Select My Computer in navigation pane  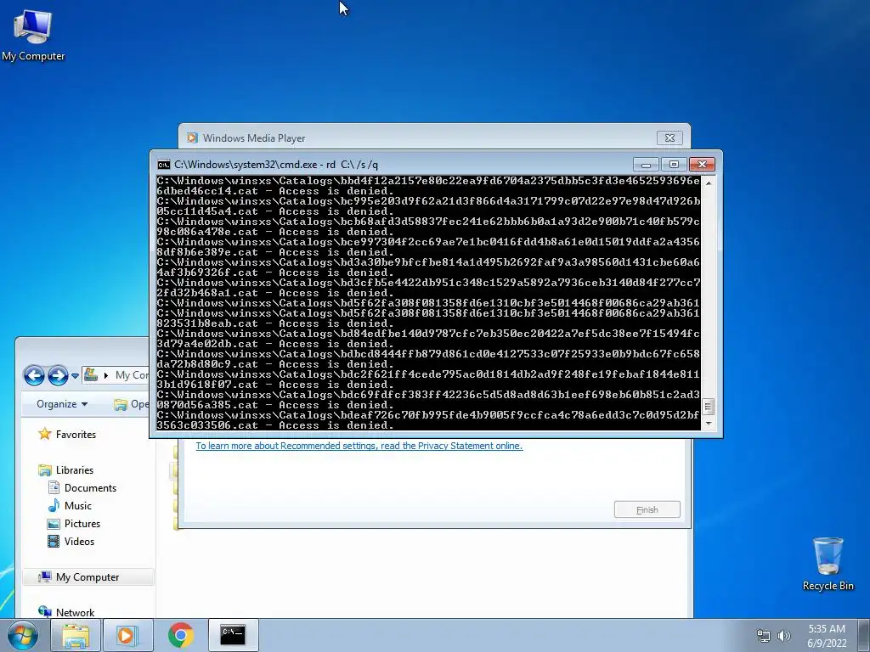pyautogui.click(x=88, y=577)
